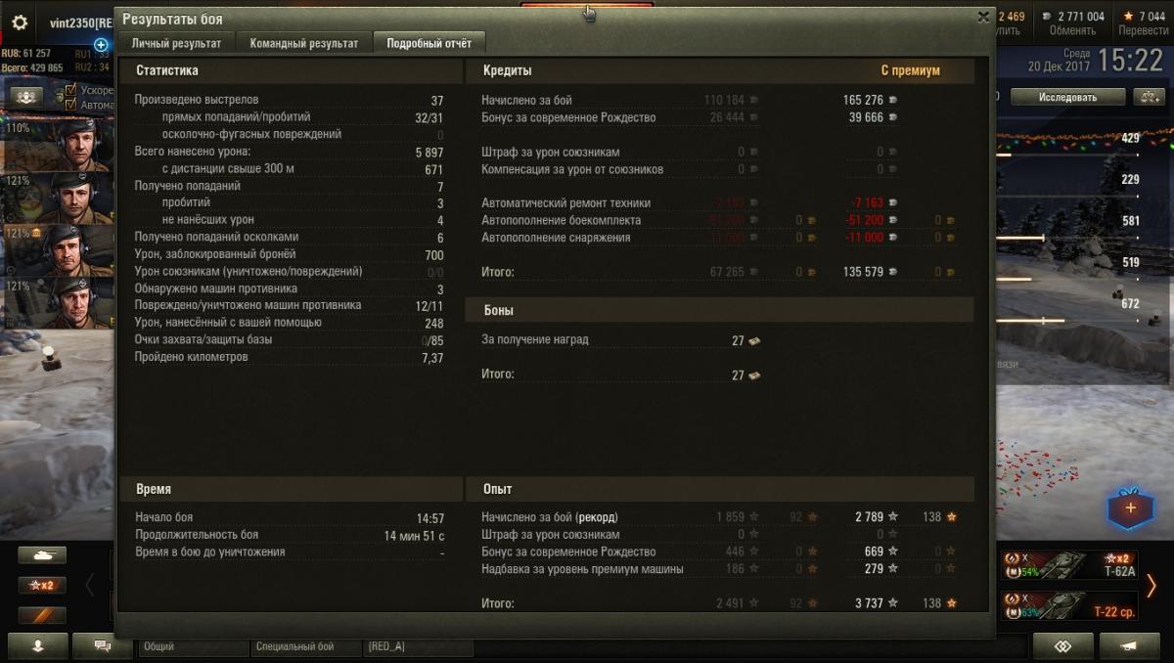Select the tank filter icon button

point(42,555)
